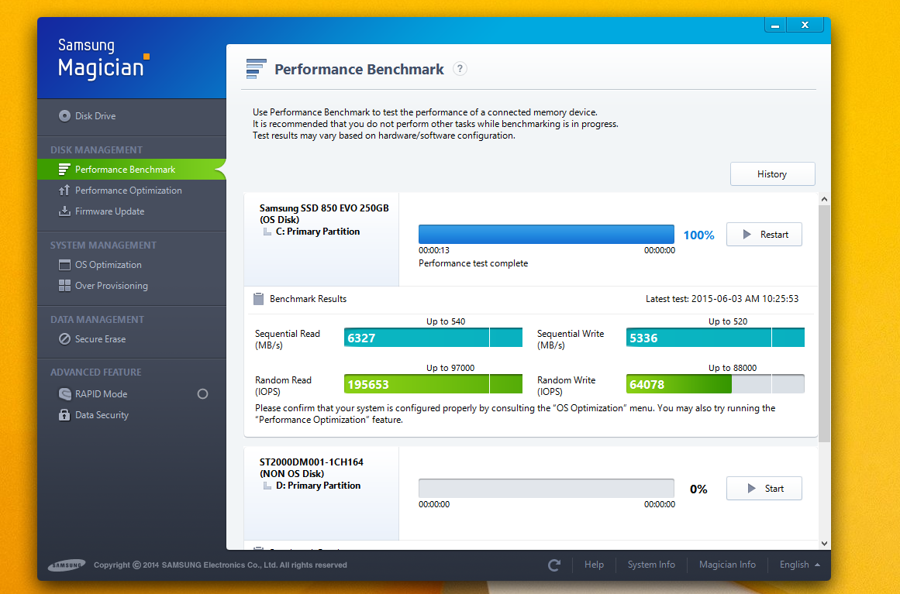This screenshot has height=594, width=900.
Task: Click the play icon on Start button
Action: pyautogui.click(x=751, y=489)
